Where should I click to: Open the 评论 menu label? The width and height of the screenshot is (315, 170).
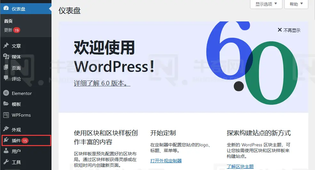pos(16,79)
